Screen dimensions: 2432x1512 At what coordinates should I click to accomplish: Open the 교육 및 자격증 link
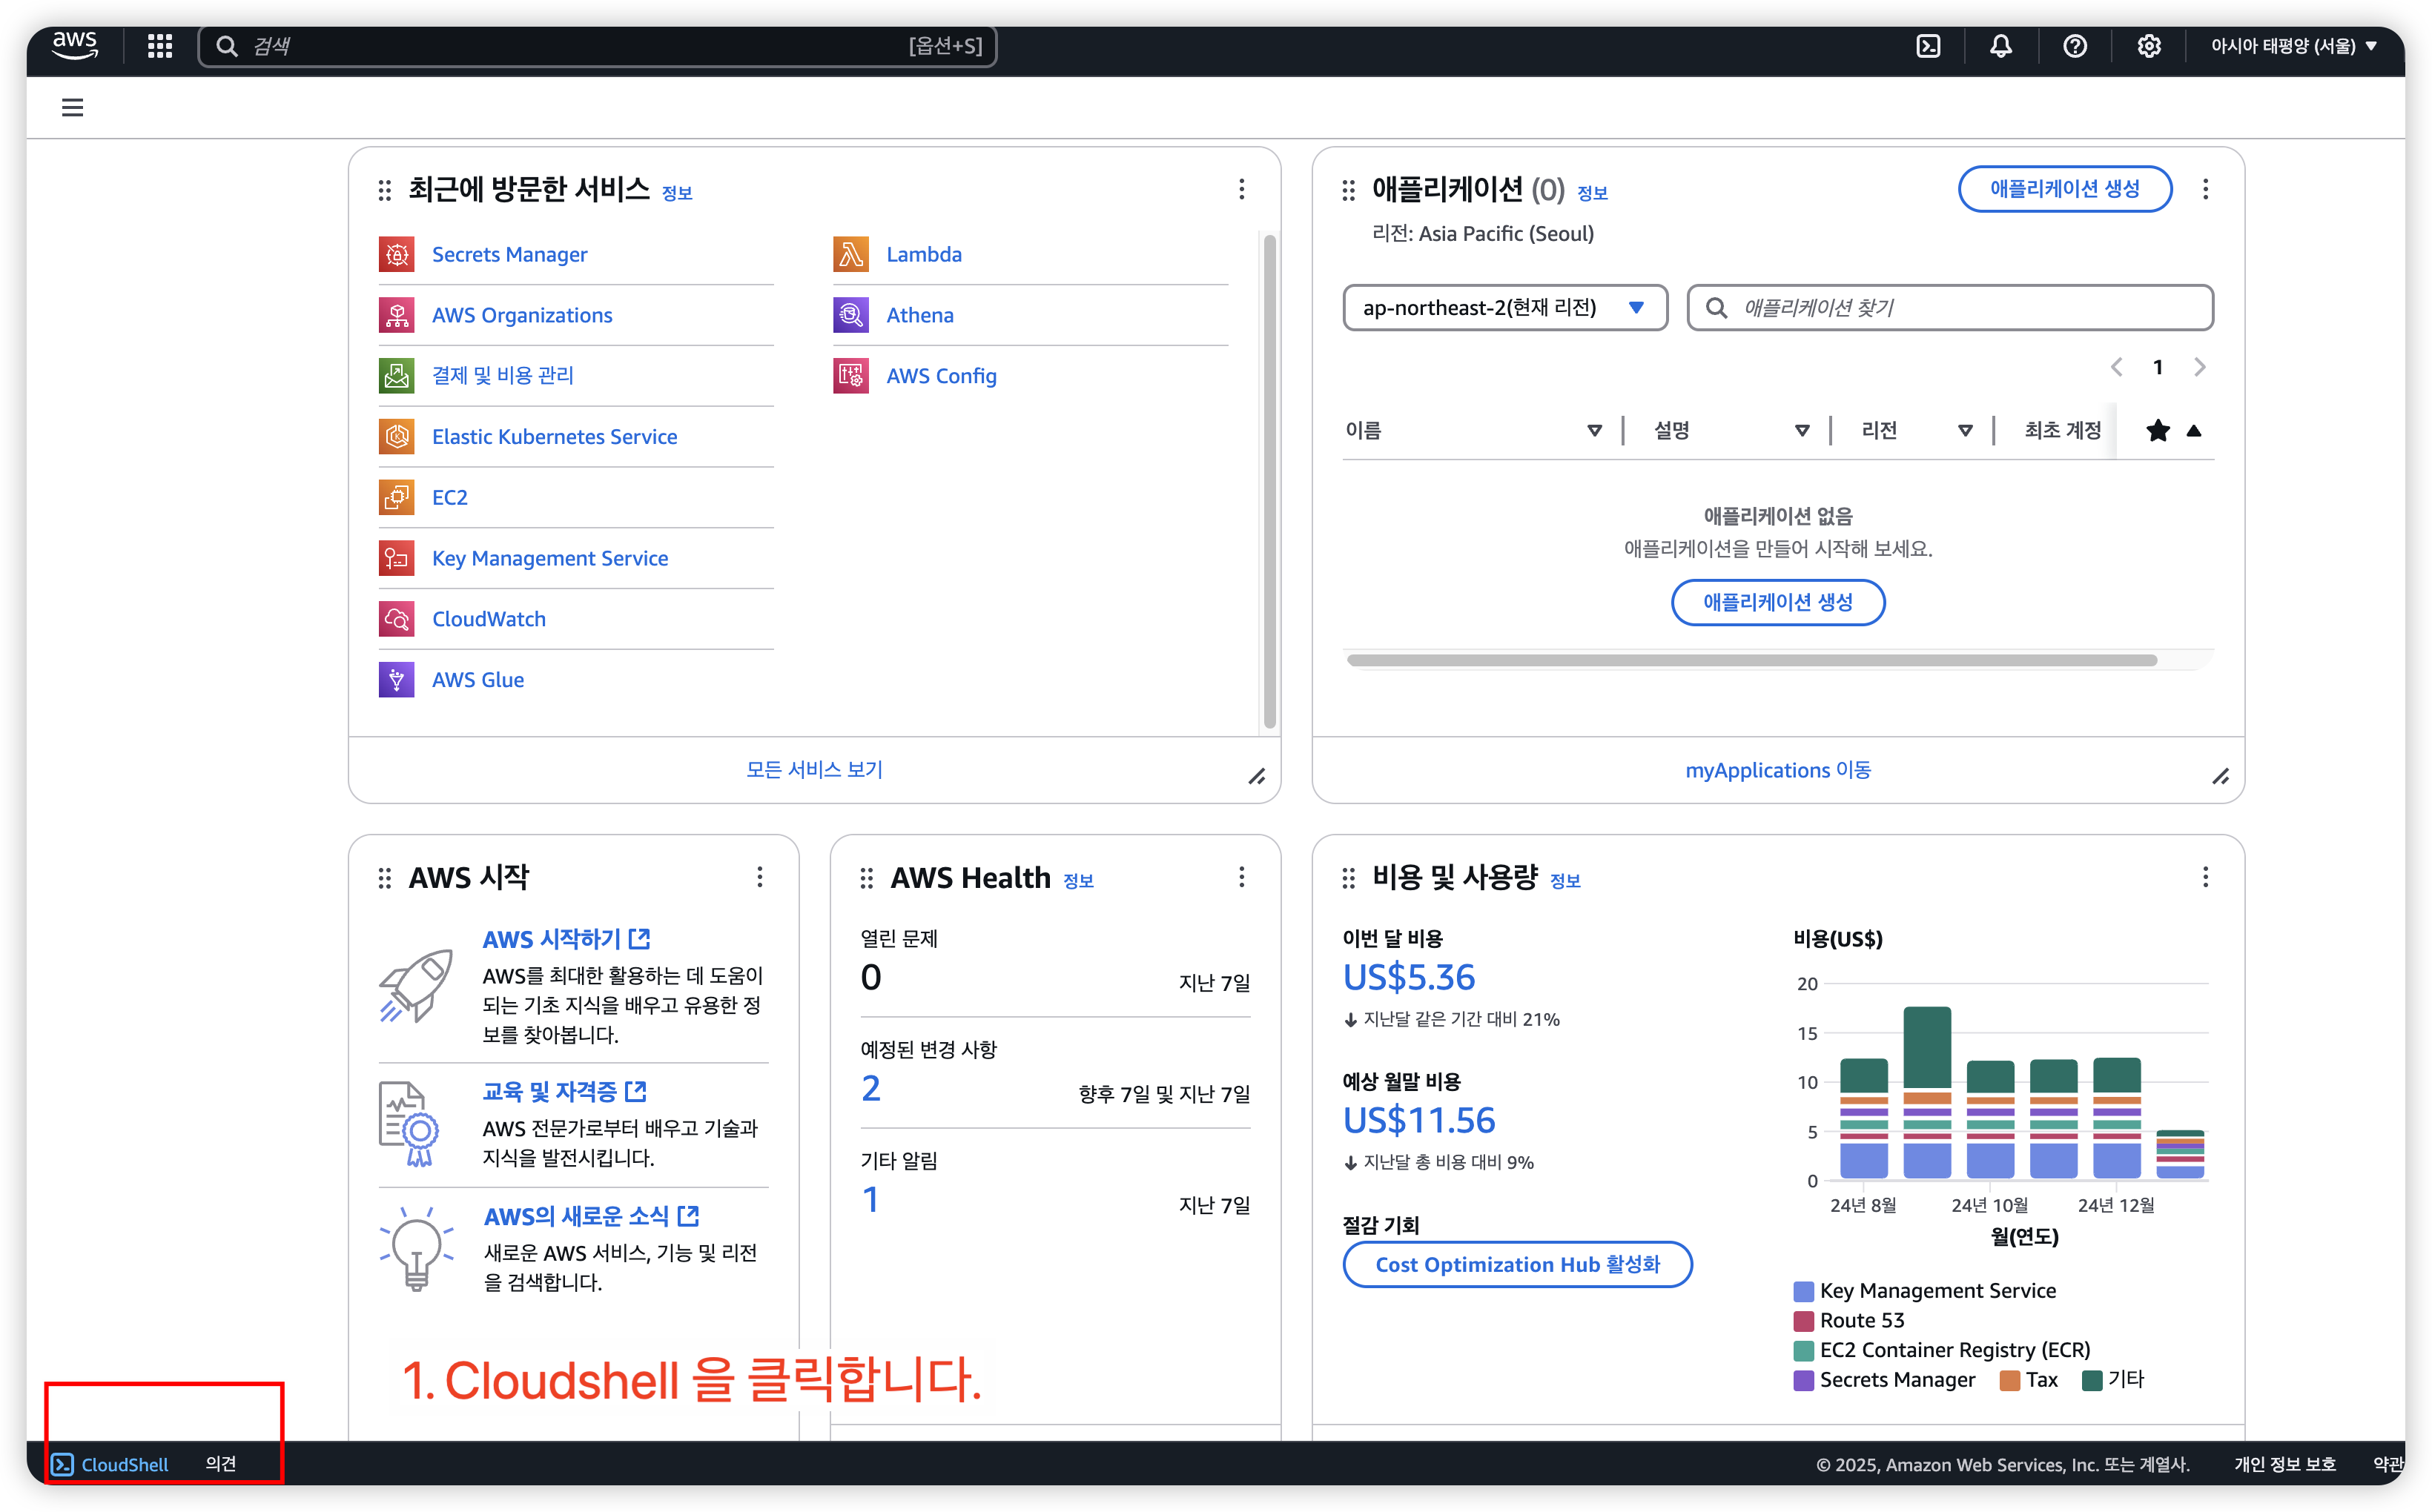coord(564,1091)
